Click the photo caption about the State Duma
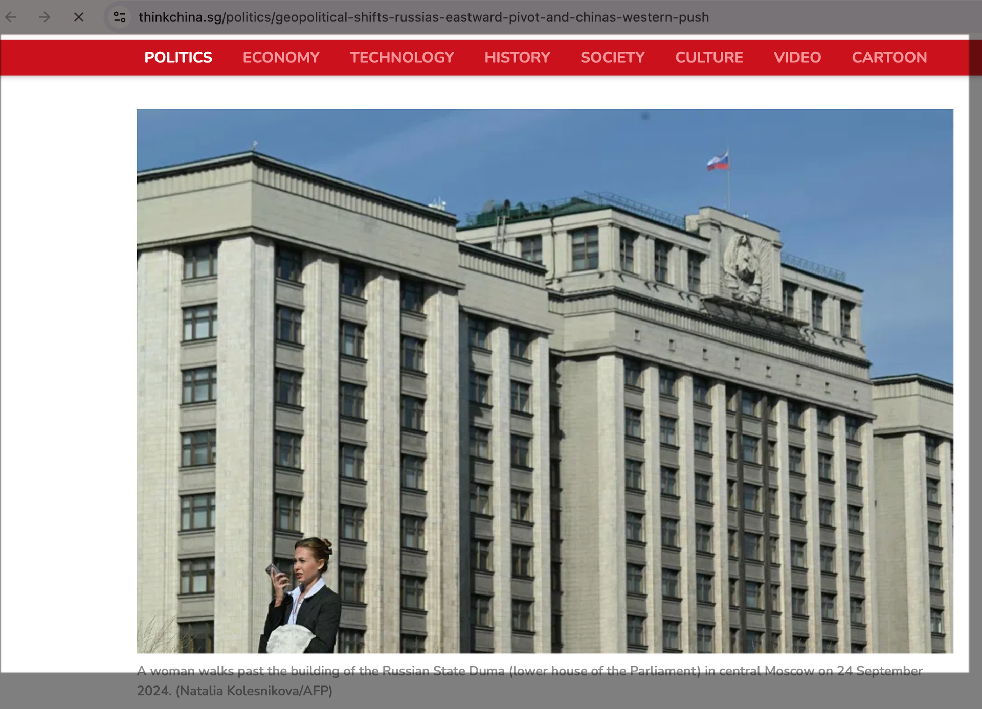Screen dimensions: 982x709 tap(529, 671)
